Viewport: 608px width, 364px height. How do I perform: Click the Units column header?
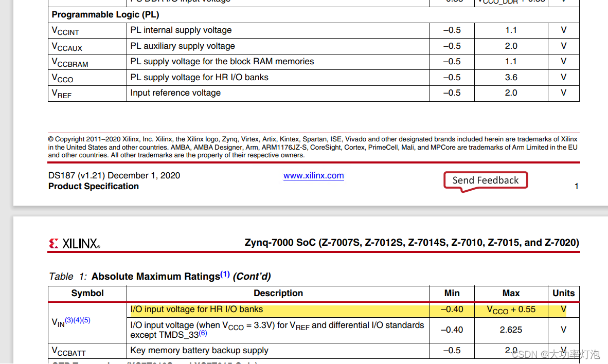[x=564, y=294]
